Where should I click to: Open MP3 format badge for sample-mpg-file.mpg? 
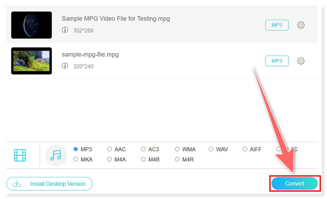(277, 61)
